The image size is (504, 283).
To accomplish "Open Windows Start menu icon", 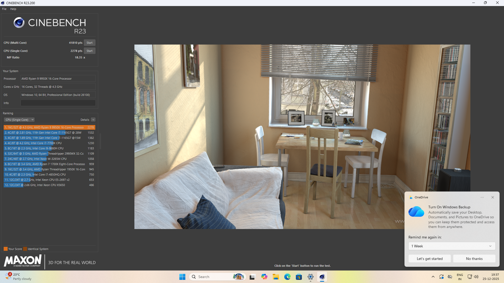I will click(x=182, y=277).
